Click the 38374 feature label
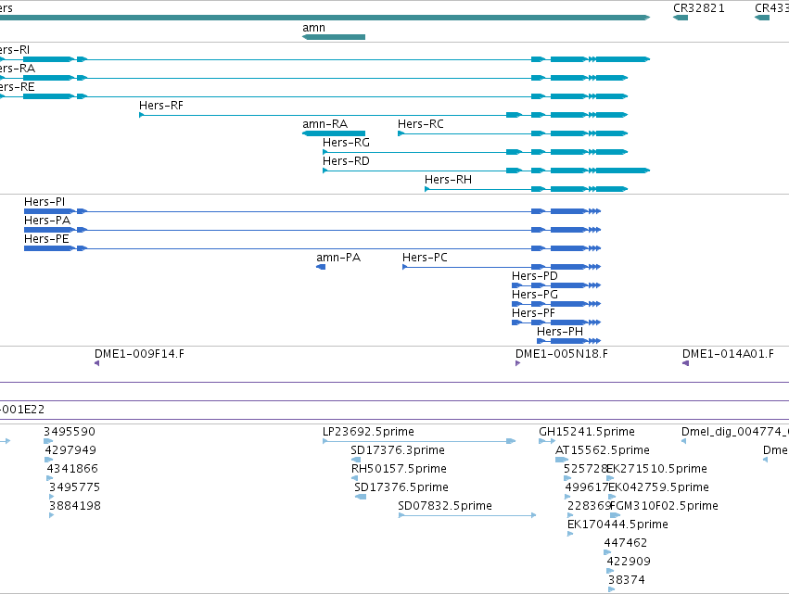This screenshot has width=789, height=594. [627, 580]
